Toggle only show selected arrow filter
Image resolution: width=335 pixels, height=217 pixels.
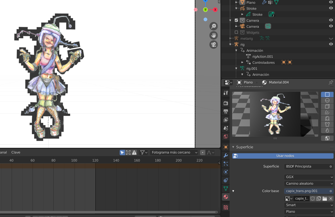(122, 152)
